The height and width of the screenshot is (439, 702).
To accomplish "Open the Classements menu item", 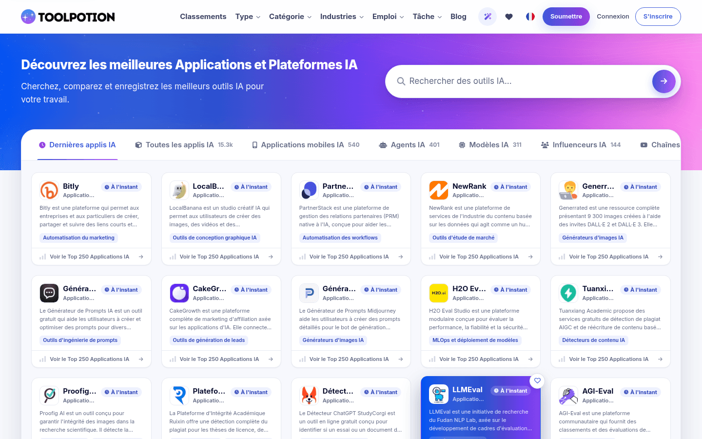I will click(x=203, y=17).
